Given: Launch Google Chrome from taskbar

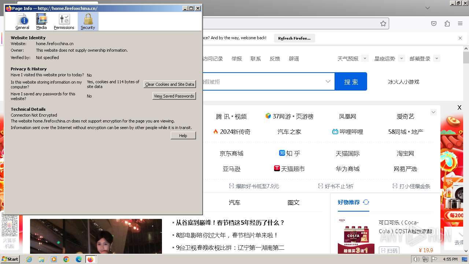Looking at the screenshot, I should point(66,259).
